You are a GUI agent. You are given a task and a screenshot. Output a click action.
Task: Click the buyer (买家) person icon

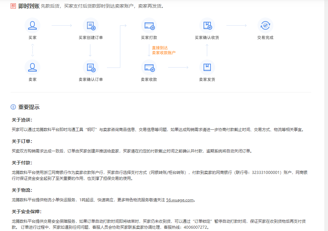pyautogui.click(x=32, y=25)
